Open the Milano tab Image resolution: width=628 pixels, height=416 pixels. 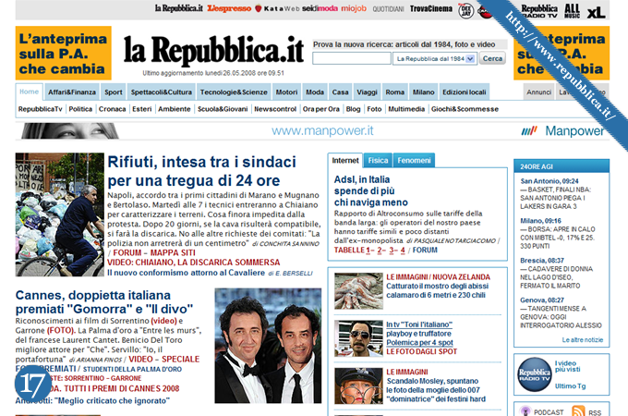point(423,92)
